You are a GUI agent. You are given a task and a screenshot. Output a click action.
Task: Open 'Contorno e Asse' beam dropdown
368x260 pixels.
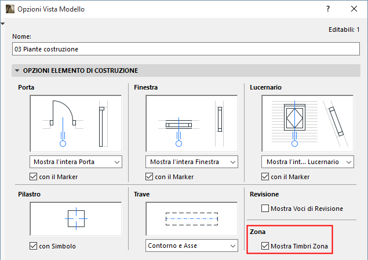click(x=192, y=246)
